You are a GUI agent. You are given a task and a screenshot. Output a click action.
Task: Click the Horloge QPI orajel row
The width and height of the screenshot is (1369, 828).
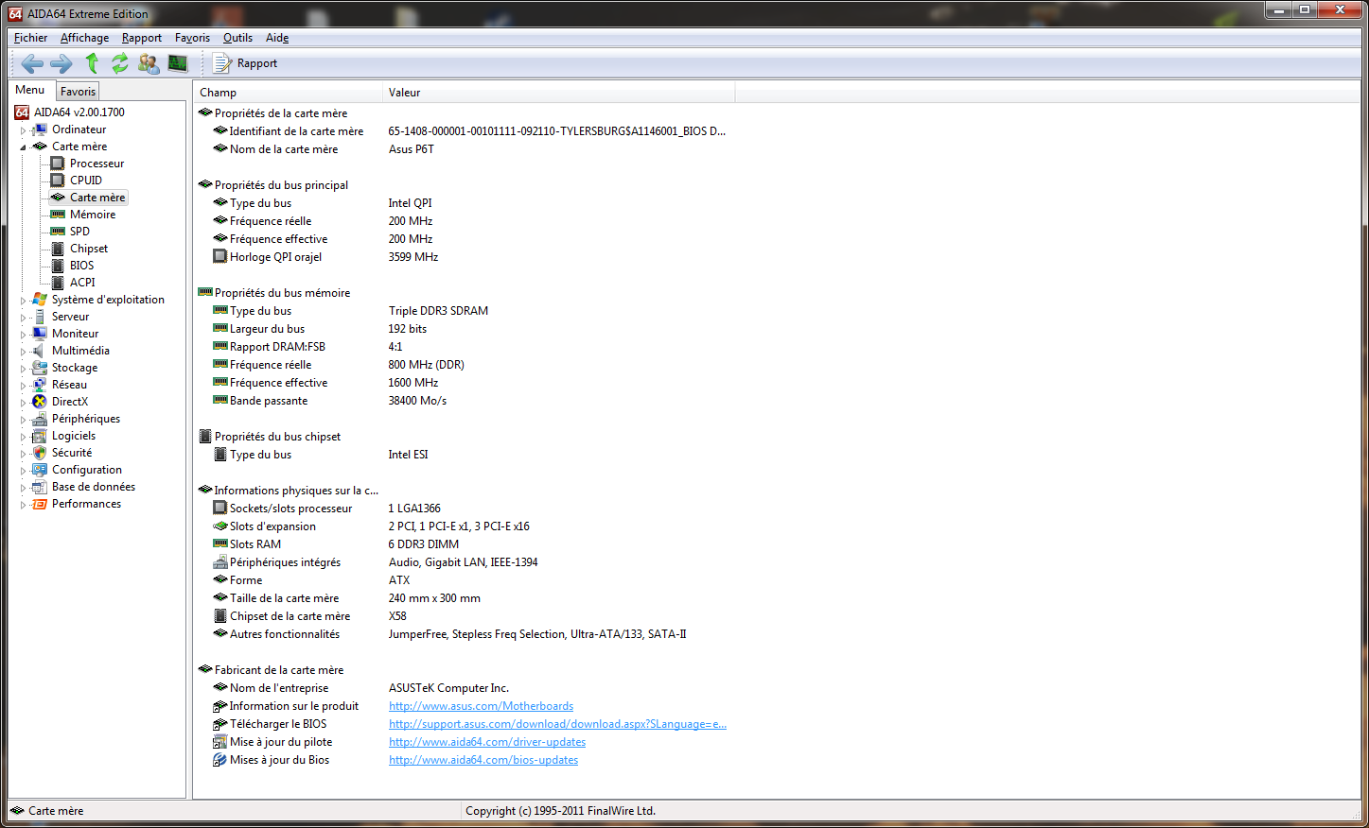464,257
